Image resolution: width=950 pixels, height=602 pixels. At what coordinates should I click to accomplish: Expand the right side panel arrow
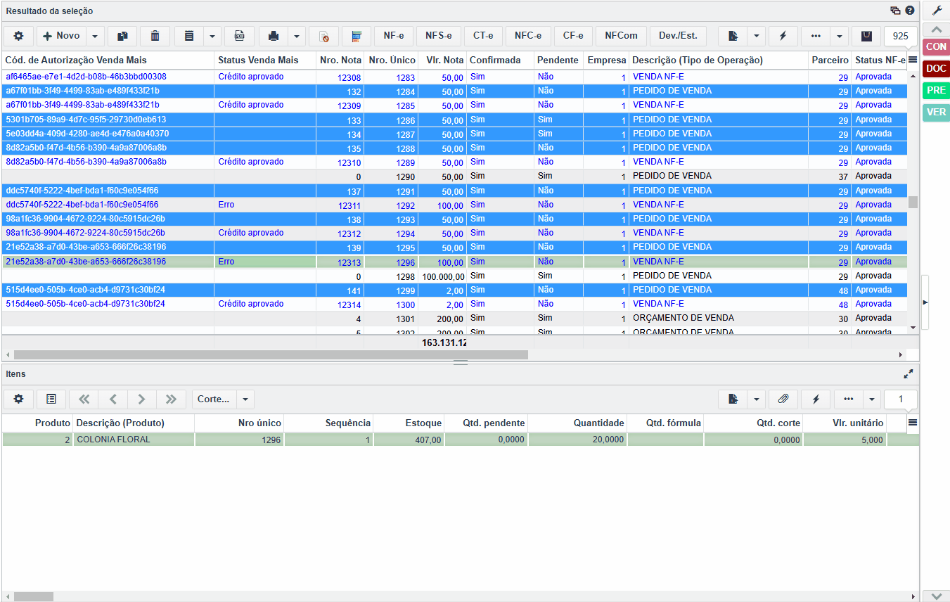[x=925, y=302]
